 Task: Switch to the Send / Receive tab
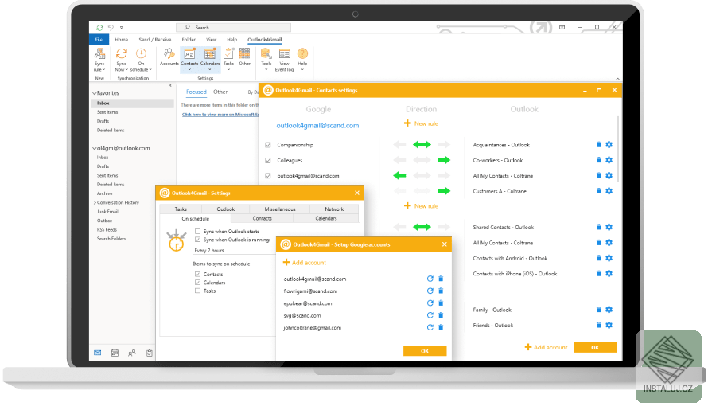coord(155,40)
